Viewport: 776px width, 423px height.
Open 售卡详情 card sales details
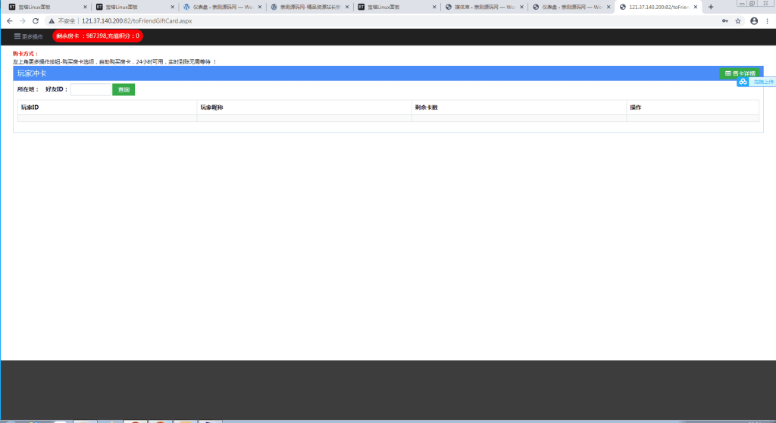pos(740,73)
